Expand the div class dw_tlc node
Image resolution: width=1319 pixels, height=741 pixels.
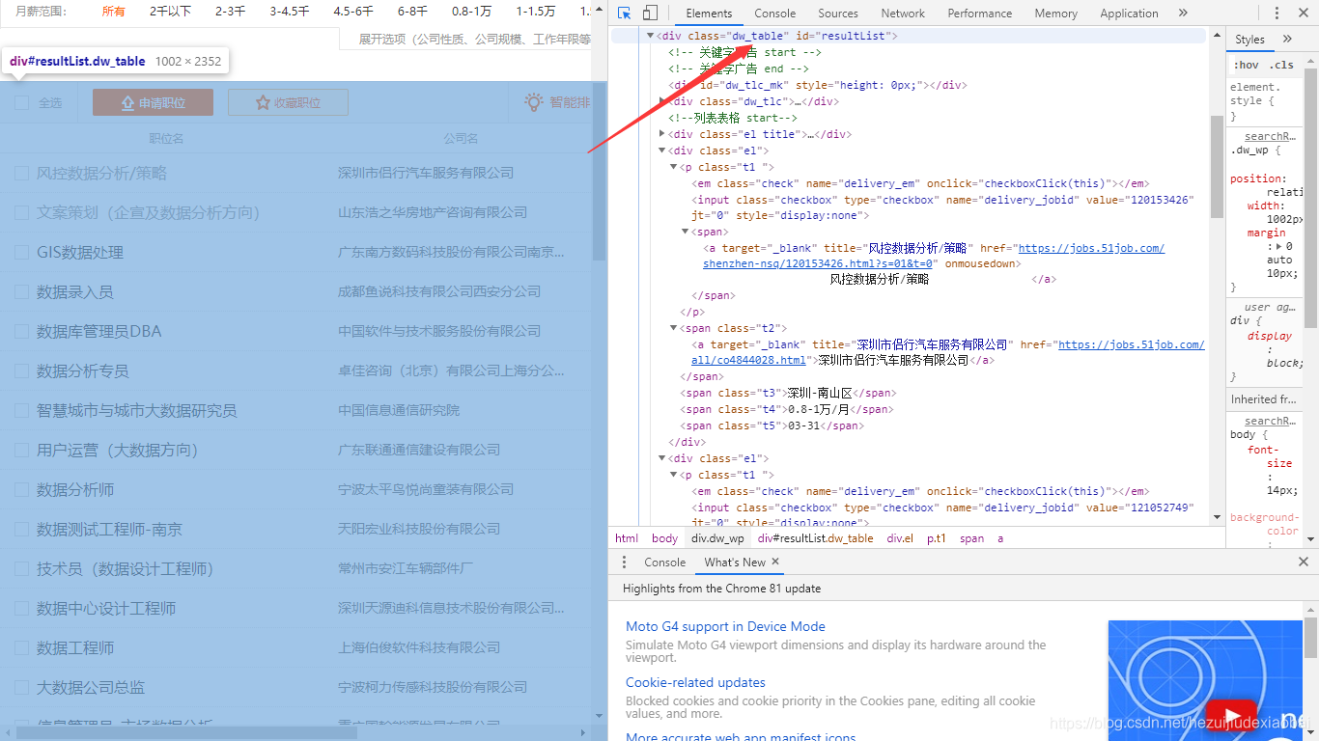662,101
